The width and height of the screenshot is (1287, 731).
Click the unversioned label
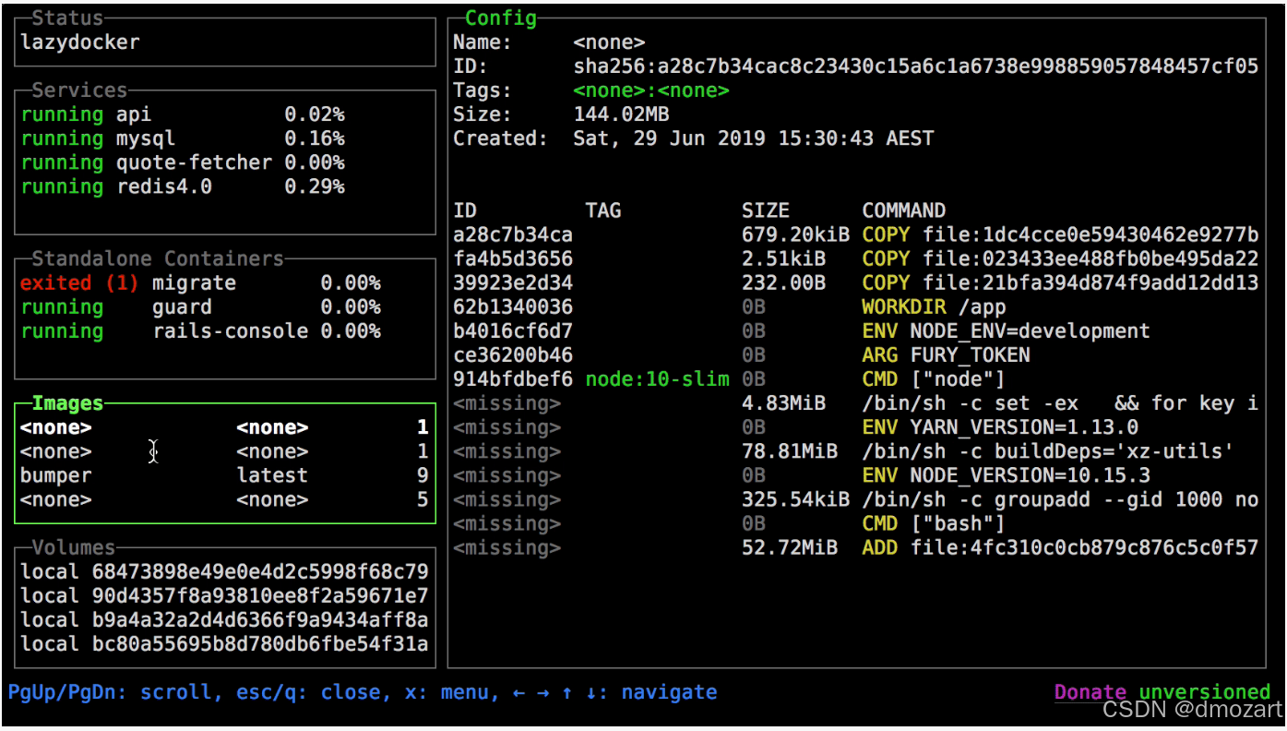(x=1205, y=692)
